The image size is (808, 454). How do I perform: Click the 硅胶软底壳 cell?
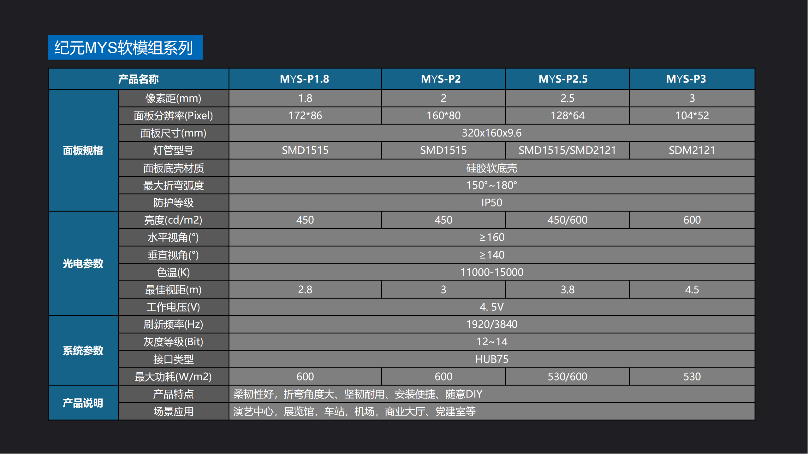(x=492, y=168)
